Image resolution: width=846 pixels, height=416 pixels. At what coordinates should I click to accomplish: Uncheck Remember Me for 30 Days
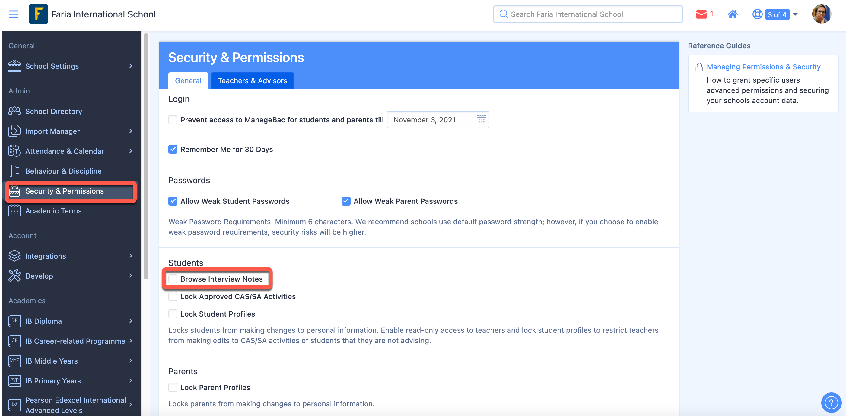pyautogui.click(x=173, y=149)
